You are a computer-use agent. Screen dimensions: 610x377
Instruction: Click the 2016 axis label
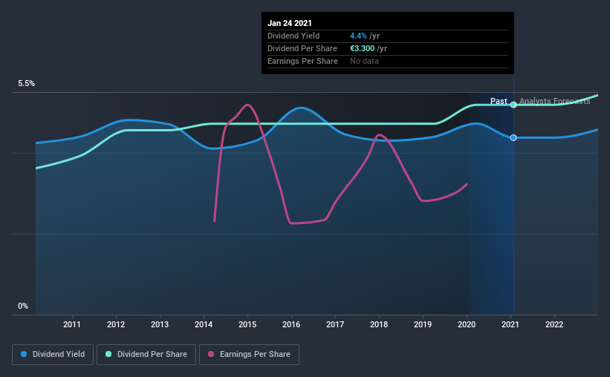click(291, 324)
